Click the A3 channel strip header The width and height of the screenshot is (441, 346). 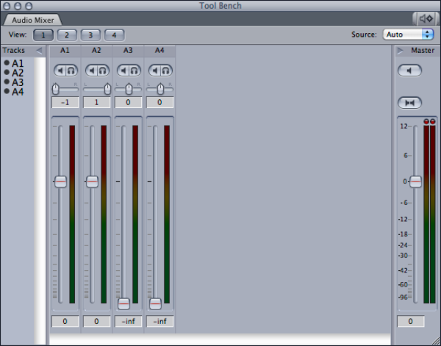point(128,51)
